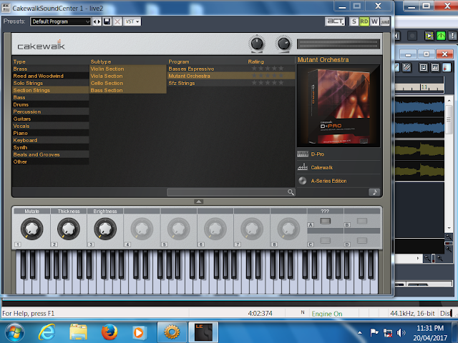Open Internet Explorer from taskbar

[x=47, y=332]
